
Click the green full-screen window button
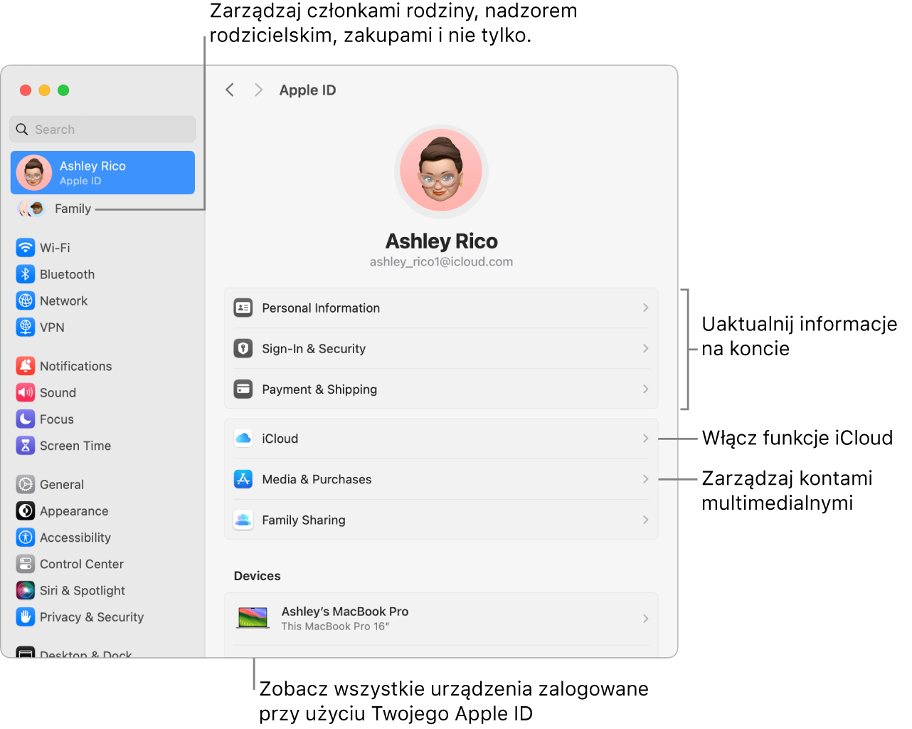point(63,90)
